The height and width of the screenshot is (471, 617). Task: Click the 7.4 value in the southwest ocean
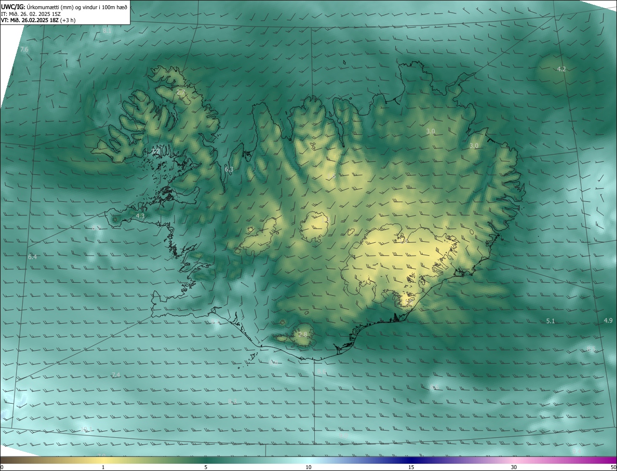click(116, 375)
